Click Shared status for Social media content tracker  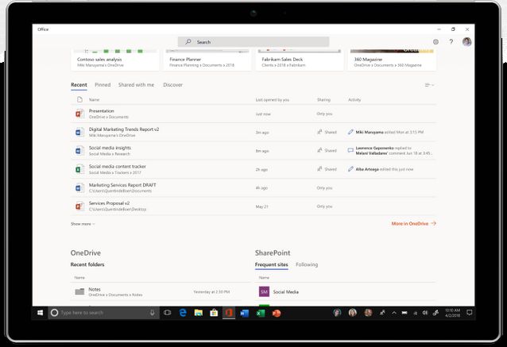(x=327, y=169)
